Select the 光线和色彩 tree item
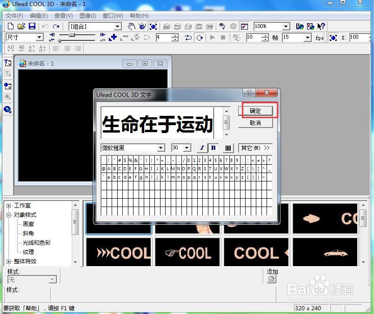Screen dimensions: 374x314 pos(37,243)
